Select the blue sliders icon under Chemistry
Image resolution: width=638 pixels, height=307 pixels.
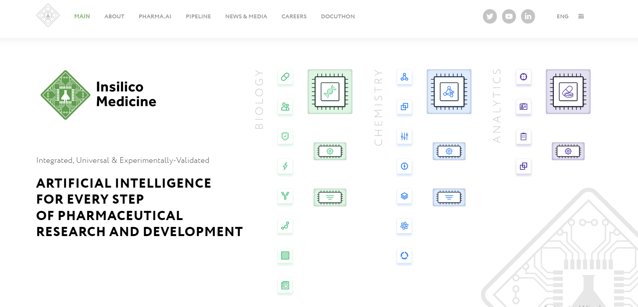[404, 137]
